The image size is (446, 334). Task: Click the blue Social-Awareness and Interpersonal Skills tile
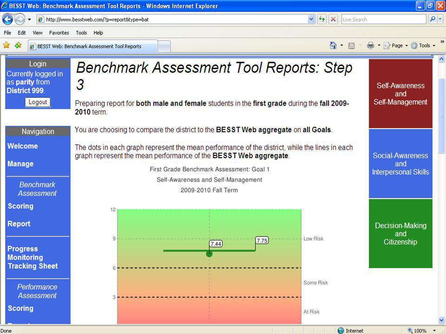pos(400,164)
